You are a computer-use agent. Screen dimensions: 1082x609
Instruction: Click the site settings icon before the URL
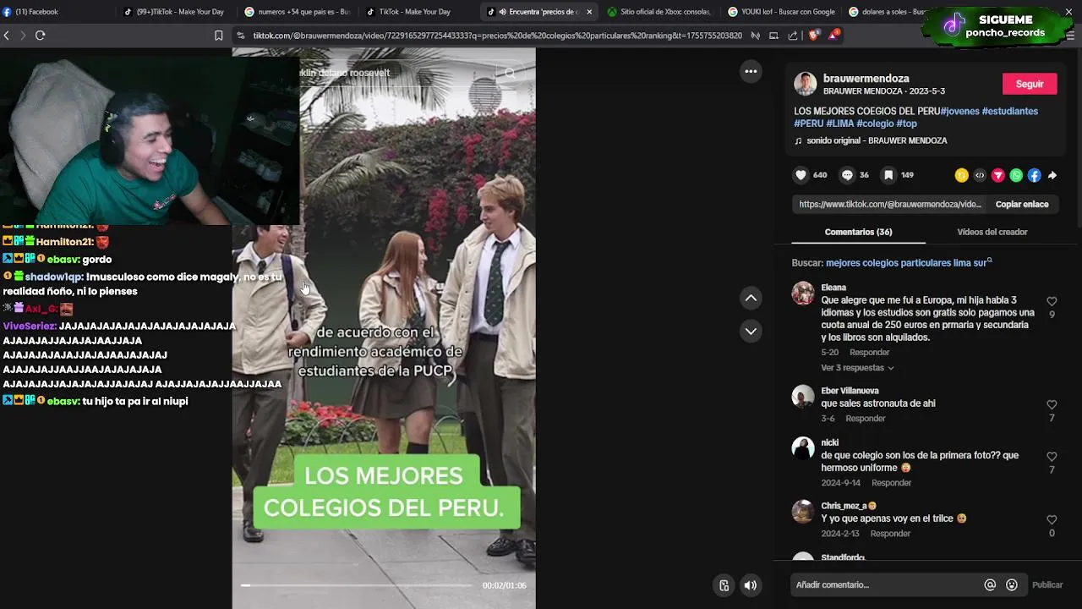[x=241, y=36]
